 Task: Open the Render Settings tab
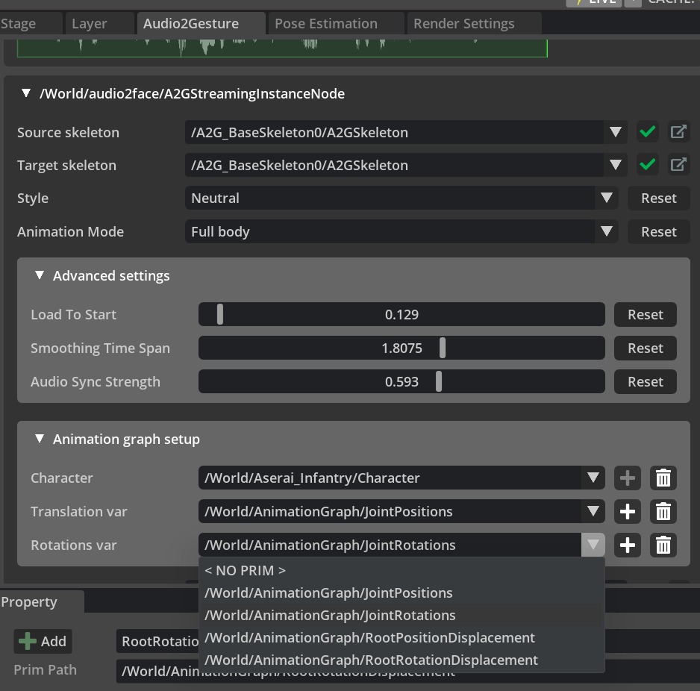[463, 24]
